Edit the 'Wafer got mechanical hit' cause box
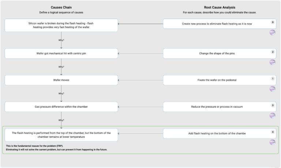Image resolution: width=281 pixels, height=168 pixels. click(61, 54)
